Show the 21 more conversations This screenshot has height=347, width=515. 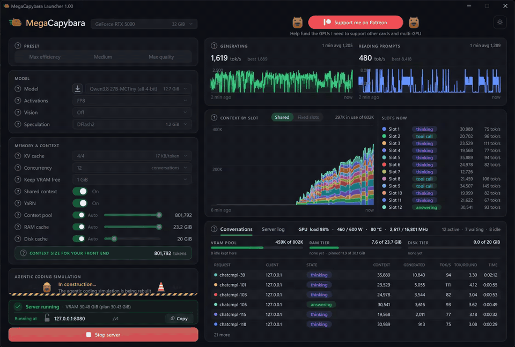point(222,335)
